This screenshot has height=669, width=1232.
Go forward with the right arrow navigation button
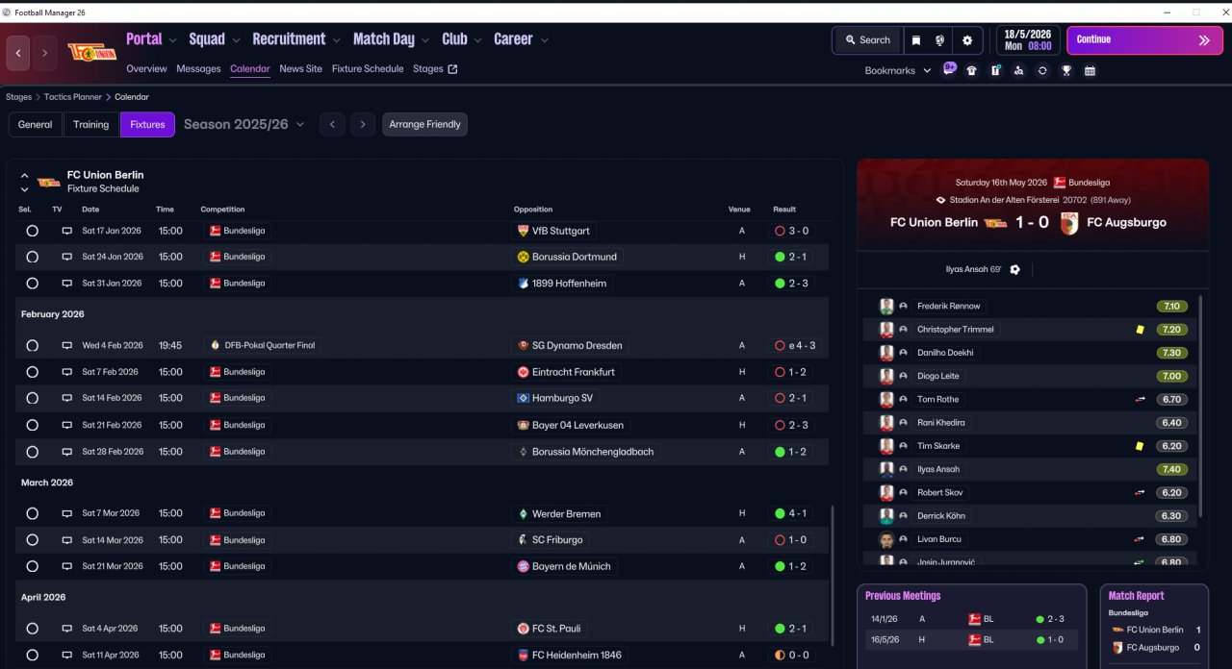pyautogui.click(x=44, y=53)
